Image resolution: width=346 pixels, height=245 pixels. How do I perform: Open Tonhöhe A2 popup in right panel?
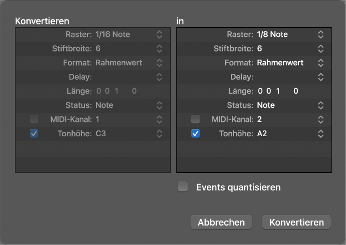point(321,134)
